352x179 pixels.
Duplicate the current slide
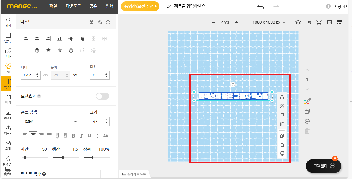[x=307, y=111]
